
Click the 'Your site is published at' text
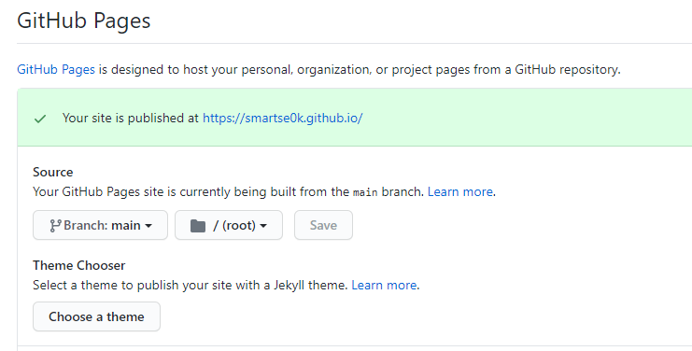pos(131,119)
